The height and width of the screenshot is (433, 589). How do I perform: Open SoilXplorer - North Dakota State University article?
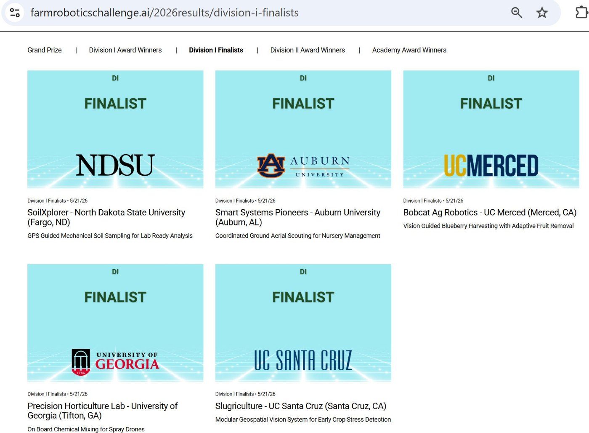pos(106,217)
